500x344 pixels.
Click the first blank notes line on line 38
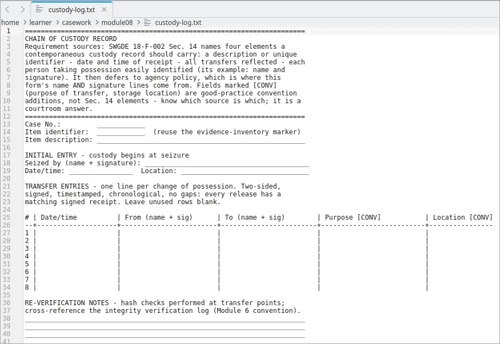tap(165, 318)
